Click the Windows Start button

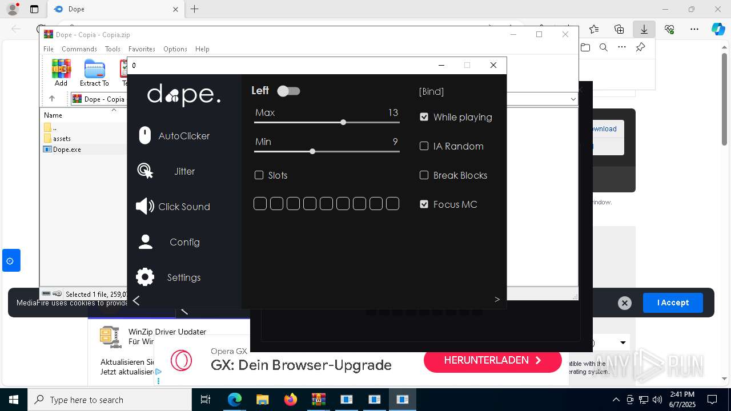13,400
